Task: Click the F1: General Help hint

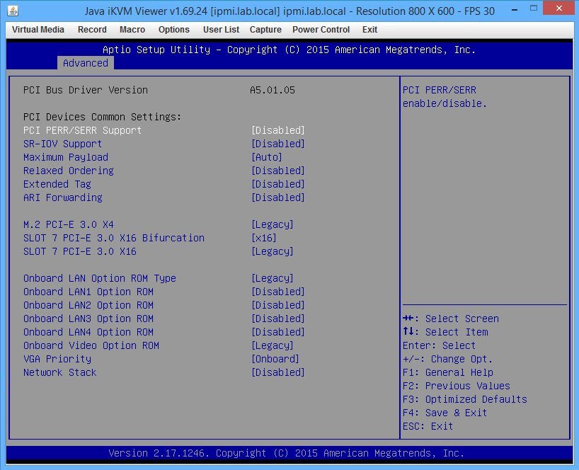Action: pos(448,372)
